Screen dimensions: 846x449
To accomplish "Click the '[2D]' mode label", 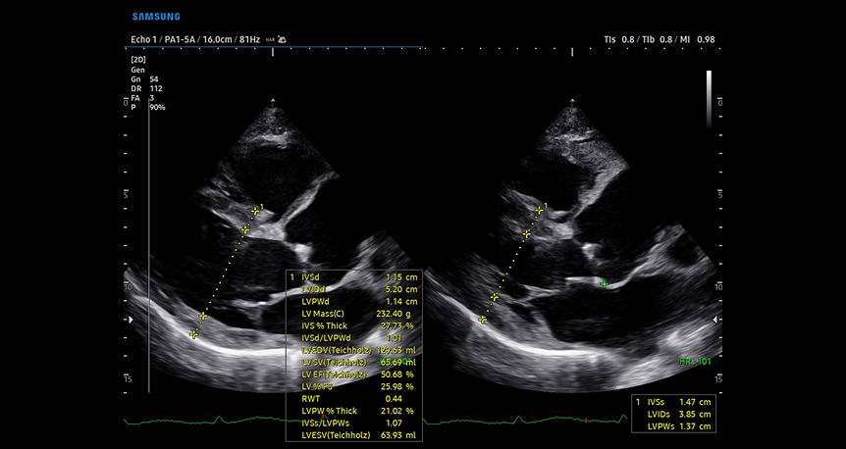I will click(138, 60).
